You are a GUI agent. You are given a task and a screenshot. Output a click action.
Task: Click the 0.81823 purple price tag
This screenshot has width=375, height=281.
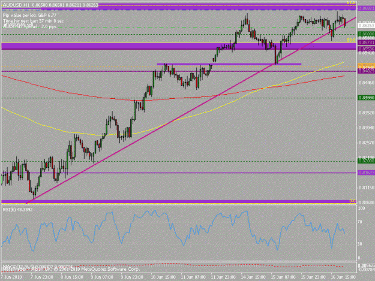pyautogui.click(x=366, y=173)
